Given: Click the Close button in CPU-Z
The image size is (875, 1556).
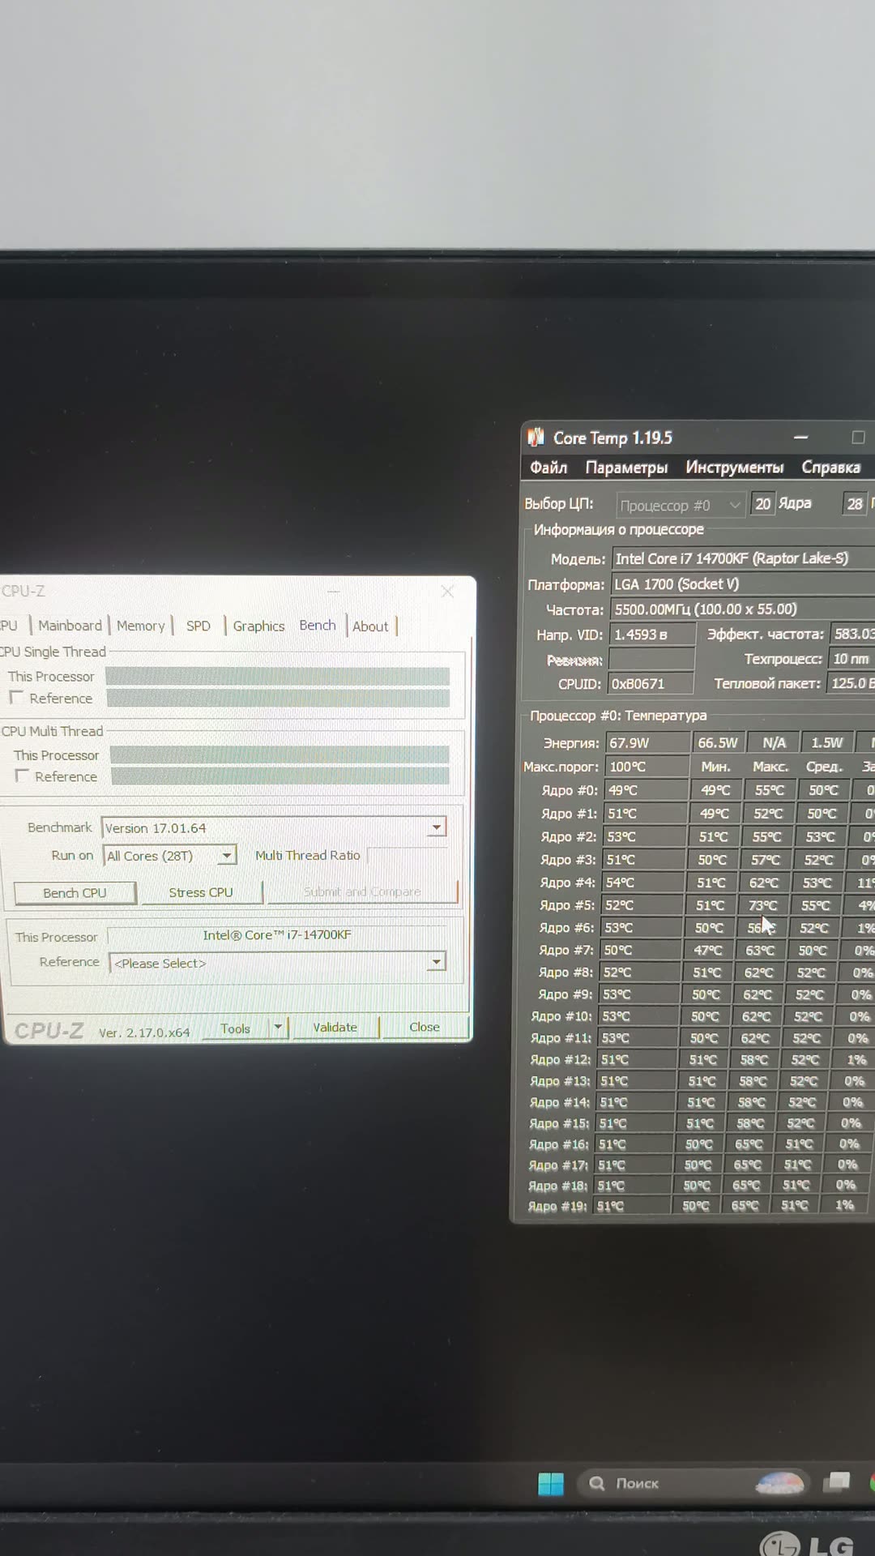Looking at the screenshot, I should 425,1026.
